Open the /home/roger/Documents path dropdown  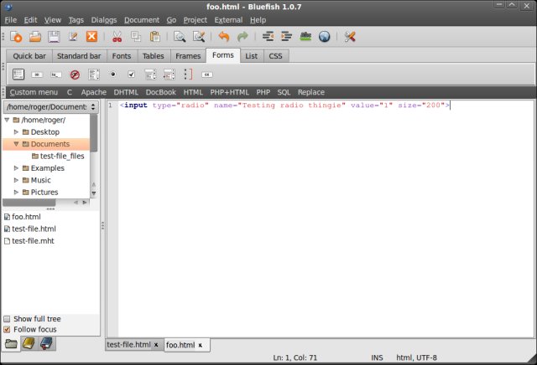pyautogui.click(x=51, y=107)
